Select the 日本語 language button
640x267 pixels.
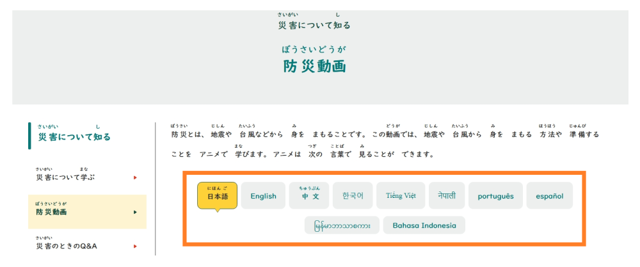click(x=217, y=195)
